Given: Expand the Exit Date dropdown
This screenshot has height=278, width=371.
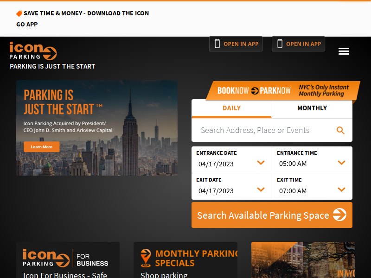Looking at the screenshot, I should coord(261,190).
